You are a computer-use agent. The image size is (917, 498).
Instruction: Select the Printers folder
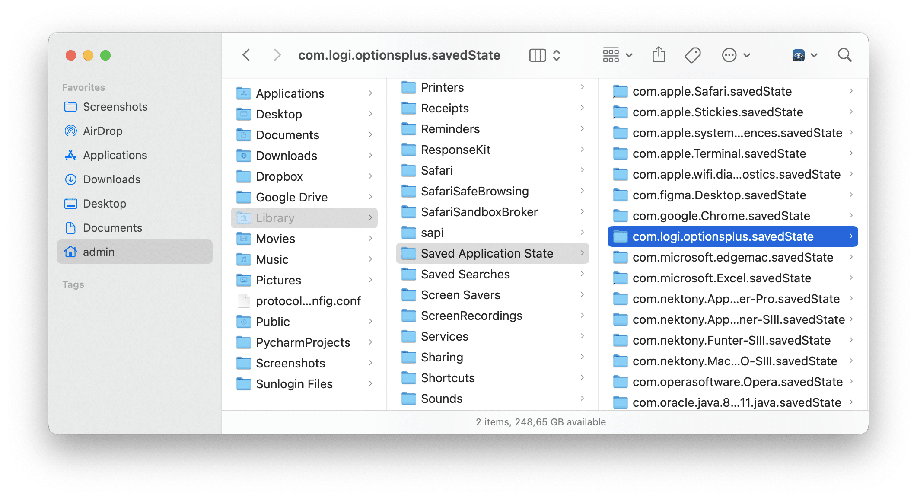tap(493, 87)
